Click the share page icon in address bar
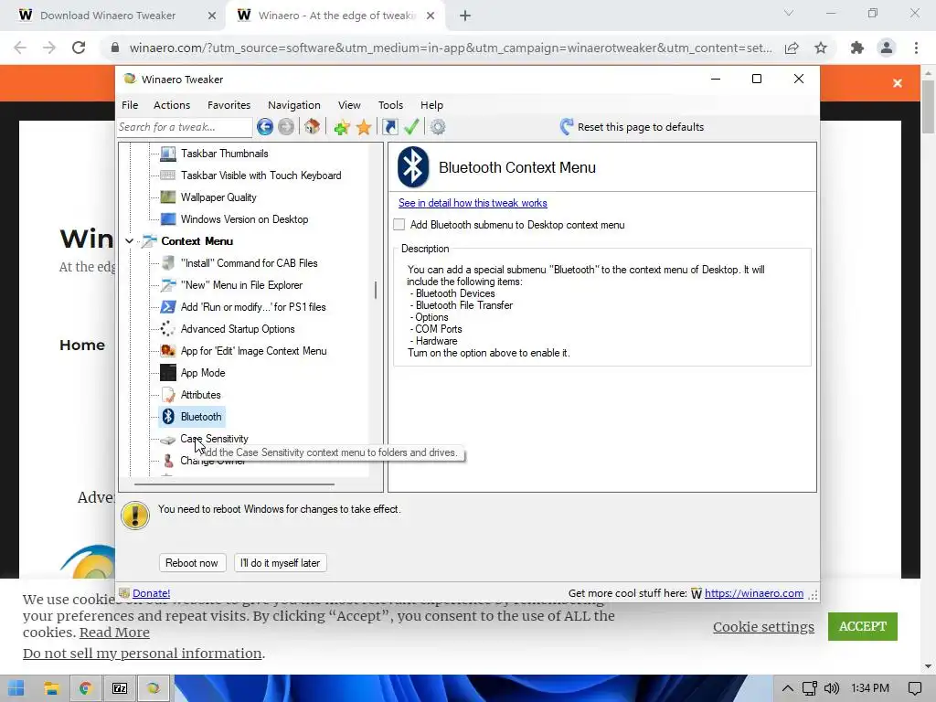The image size is (936, 702). click(x=792, y=48)
